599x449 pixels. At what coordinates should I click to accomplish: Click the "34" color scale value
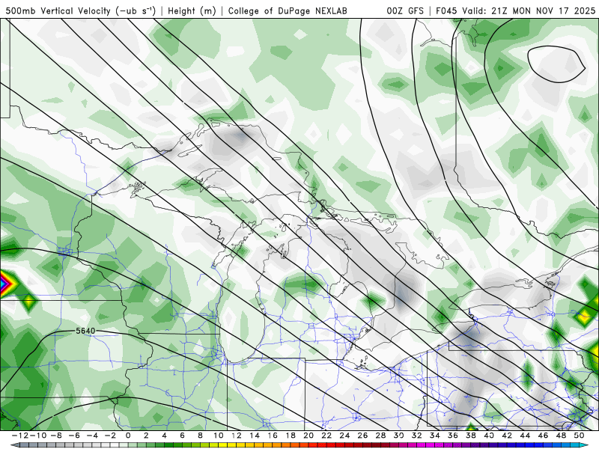tap(435, 436)
